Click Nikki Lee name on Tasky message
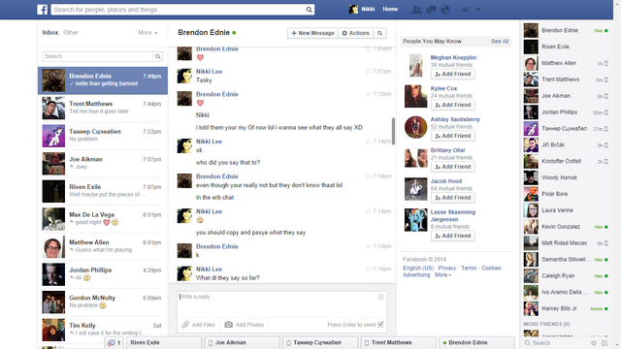Screen dimensions: 621x349 tap(210, 71)
